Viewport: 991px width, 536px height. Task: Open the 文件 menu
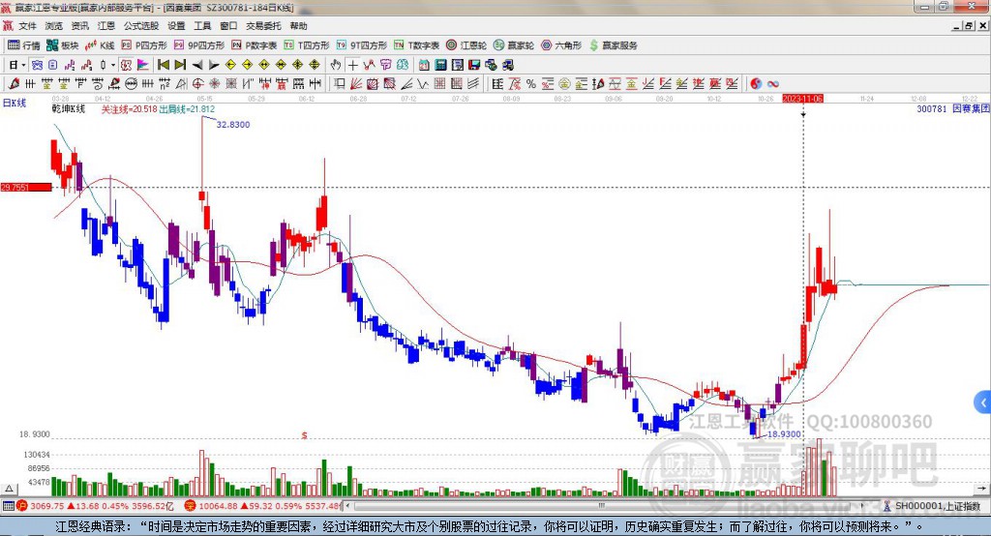27,26
